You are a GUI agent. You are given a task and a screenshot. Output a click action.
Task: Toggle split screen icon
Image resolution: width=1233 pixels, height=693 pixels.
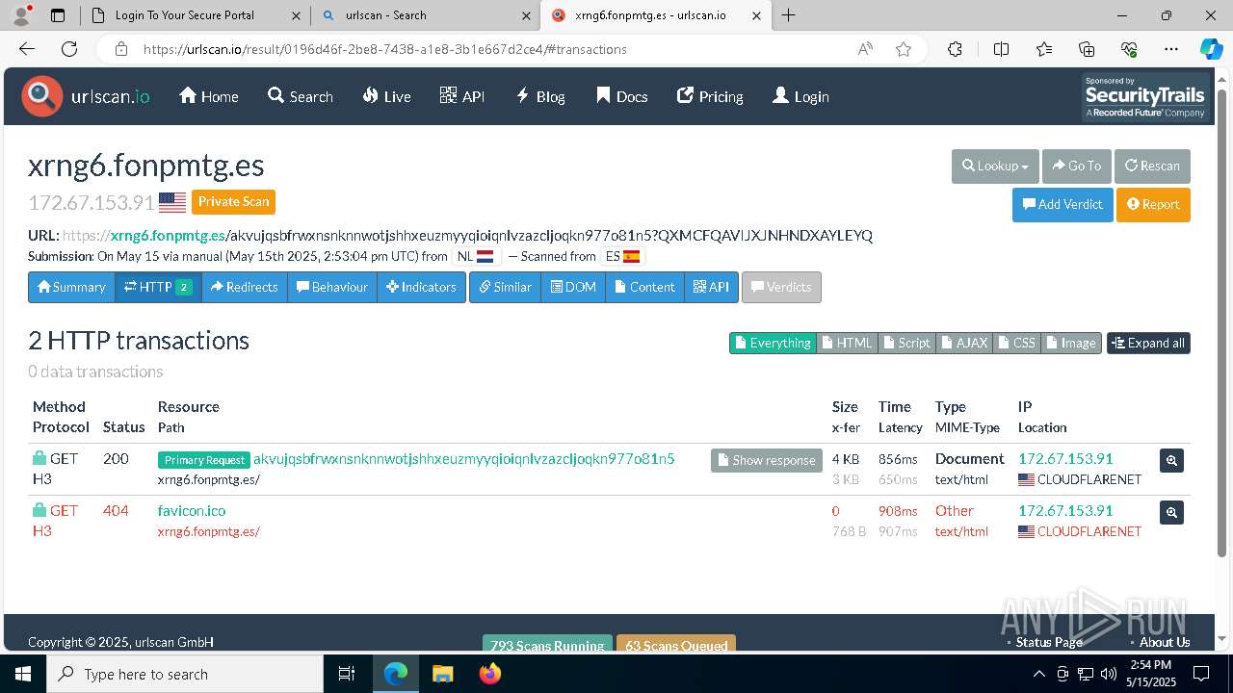1001,49
